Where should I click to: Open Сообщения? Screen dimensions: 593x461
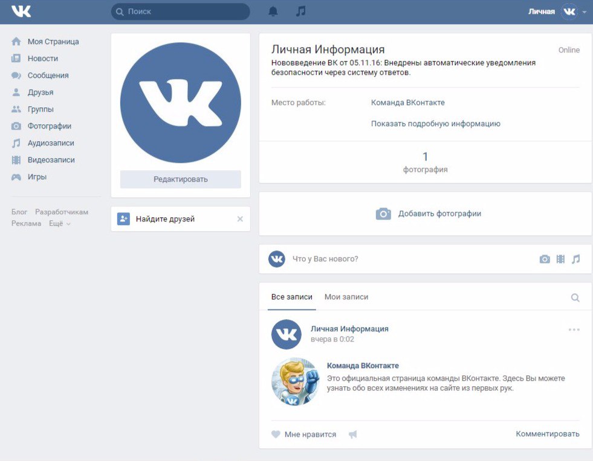(48, 75)
